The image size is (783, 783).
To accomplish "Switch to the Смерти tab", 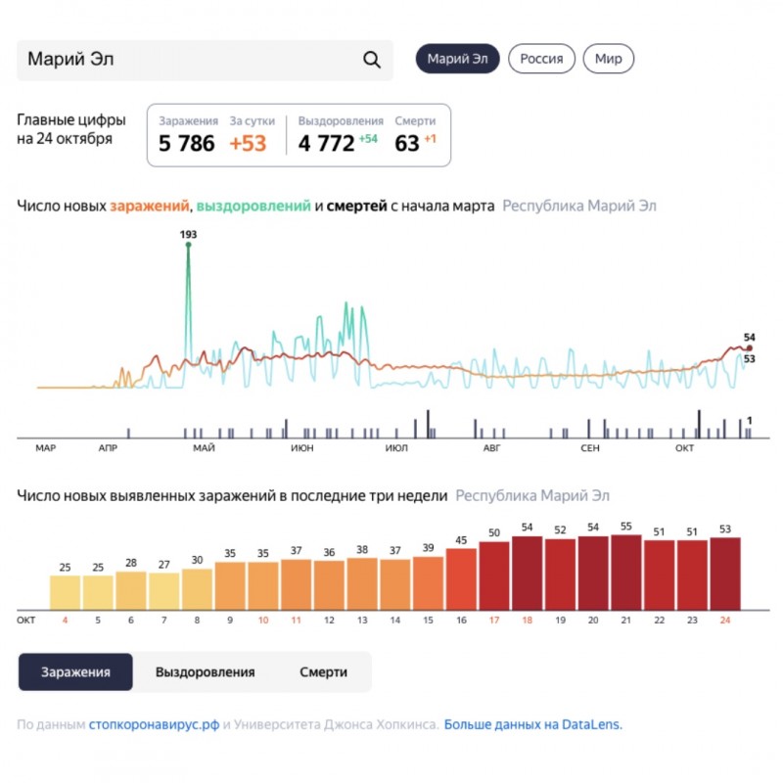I will click(323, 672).
